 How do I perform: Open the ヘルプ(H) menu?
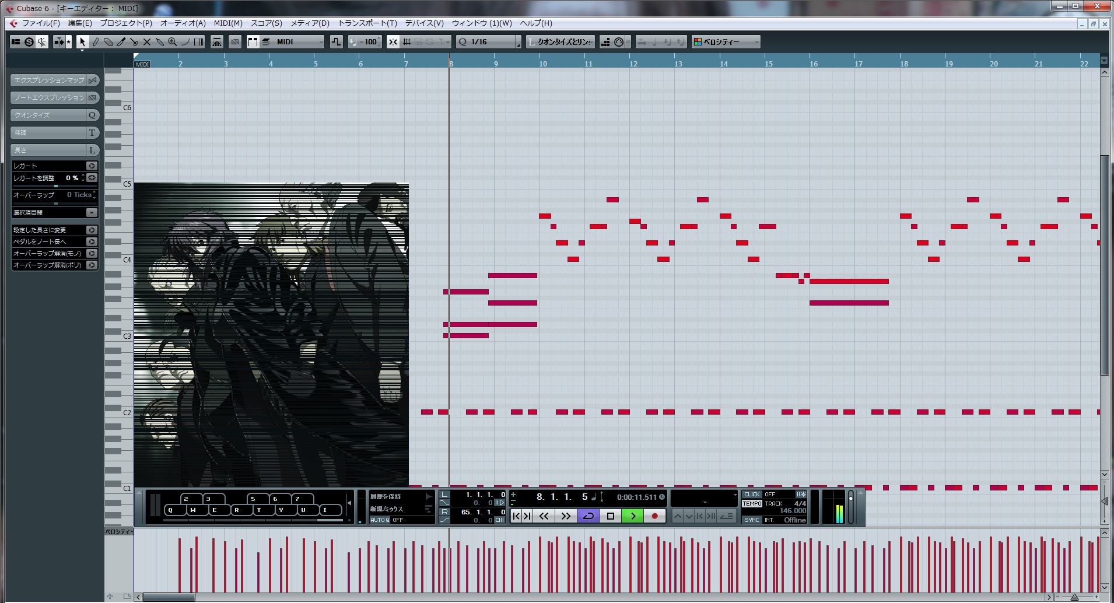(x=536, y=23)
